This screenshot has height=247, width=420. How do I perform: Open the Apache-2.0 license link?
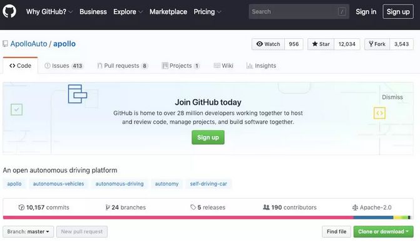[x=372, y=208]
